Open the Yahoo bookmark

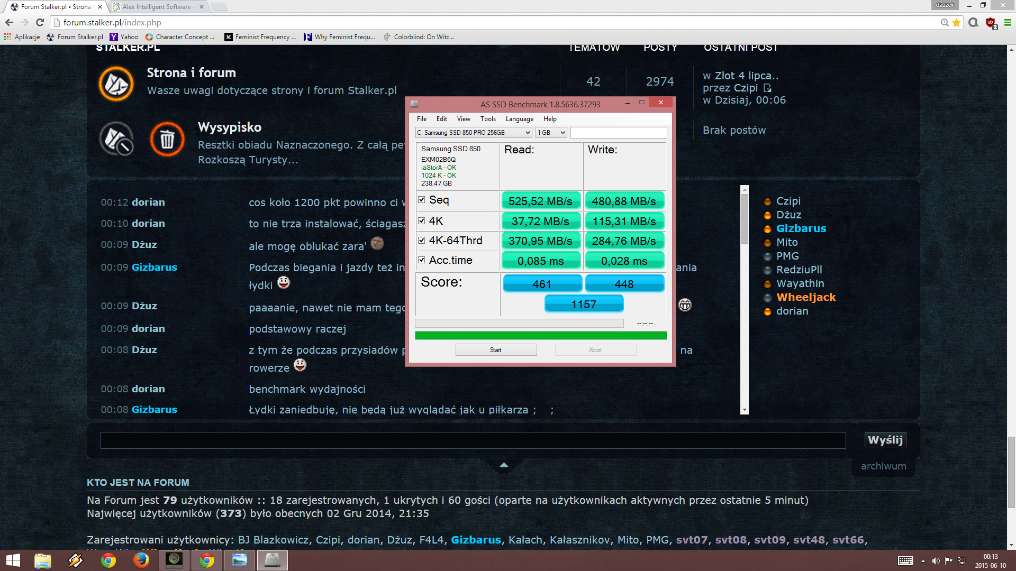click(124, 37)
